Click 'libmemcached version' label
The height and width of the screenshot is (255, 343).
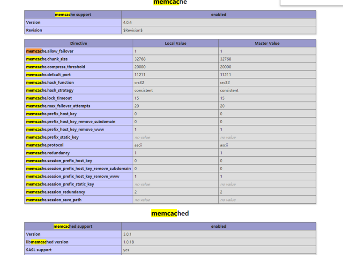pos(47,242)
